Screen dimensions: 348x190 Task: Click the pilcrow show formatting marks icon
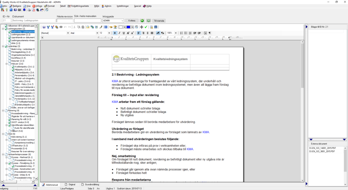[x=210, y=33]
